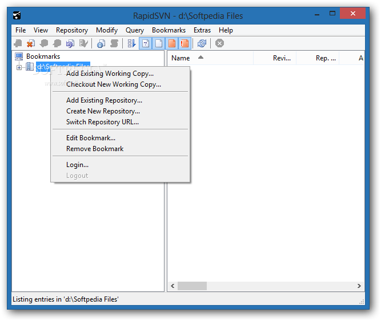Click the RapidSVN title bar app icon
This screenshot has height=321, width=381.
point(17,15)
